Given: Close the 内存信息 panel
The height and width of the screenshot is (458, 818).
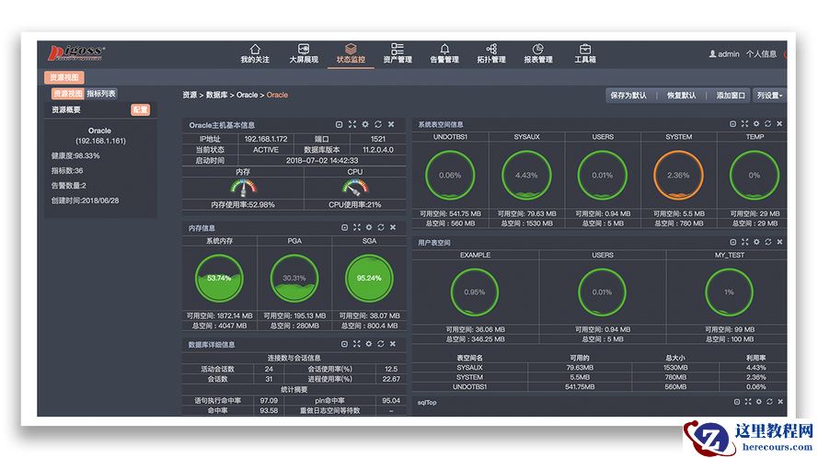Looking at the screenshot, I should click(393, 227).
